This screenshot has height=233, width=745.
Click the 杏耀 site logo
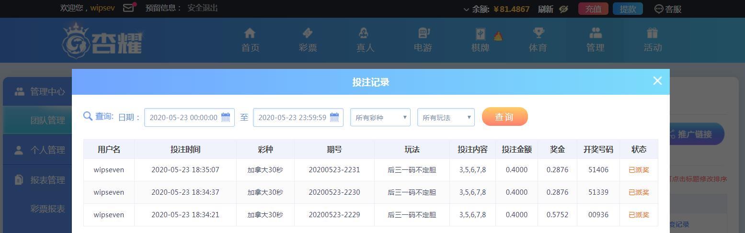pyautogui.click(x=102, y=41)
